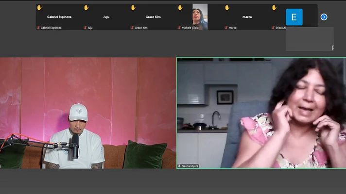Select the large marco name in the gallery tile
Image resolution: width=346 pixels, height=194 pixels.
coord(247,17)
